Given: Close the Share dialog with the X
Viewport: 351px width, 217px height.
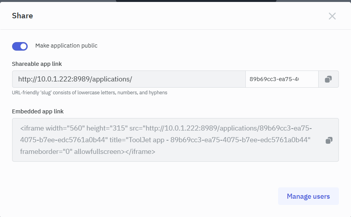Looking at the screenshot, I should (x=332, y=16).
